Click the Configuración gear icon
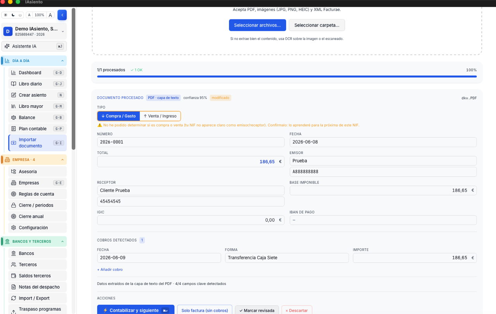Image resolution: width=496 pixels, height=314 pixels. click(14, 228)
